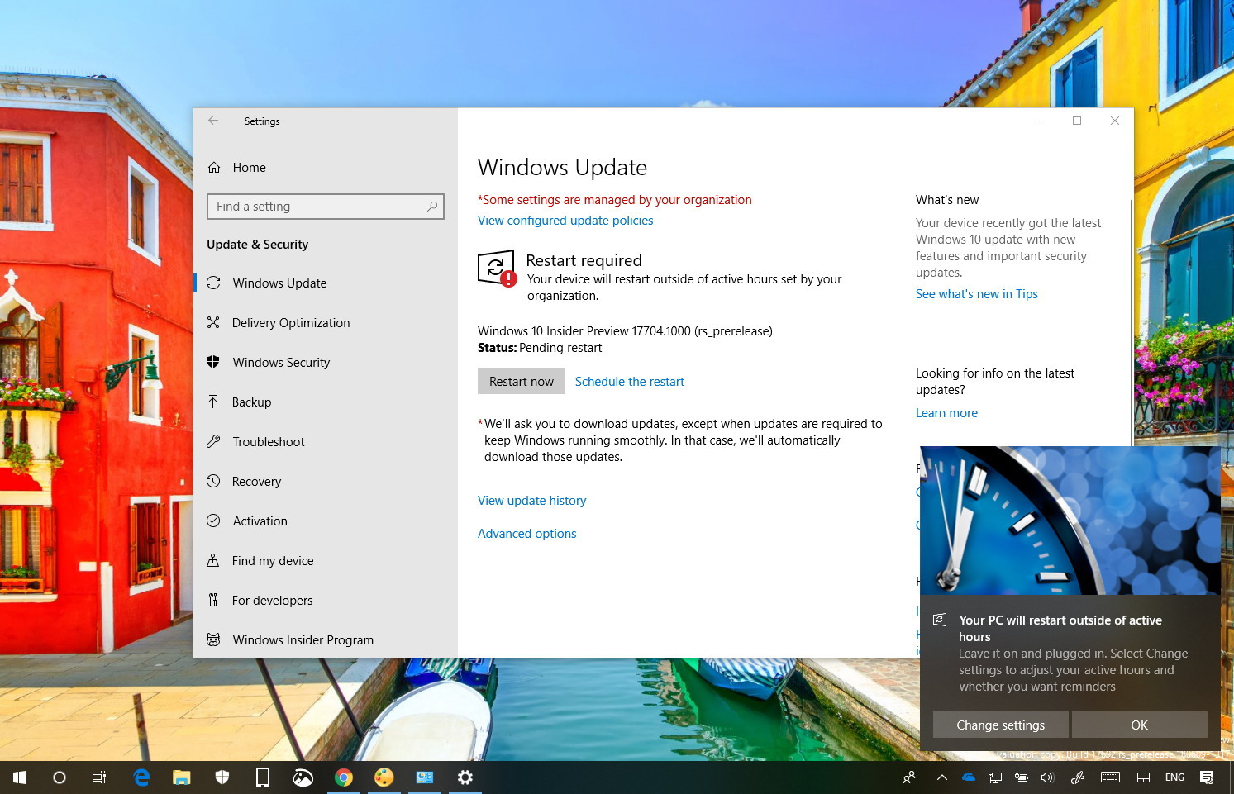Open Recovery settings
1234x794 pixels.
click(x=256, y=481)
